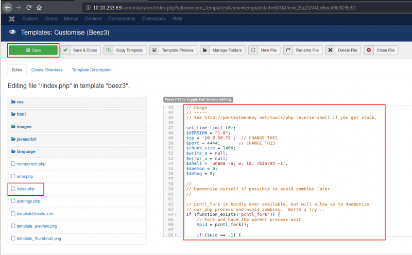Open component.php file

pyautogui.click(x=31, y=164)
